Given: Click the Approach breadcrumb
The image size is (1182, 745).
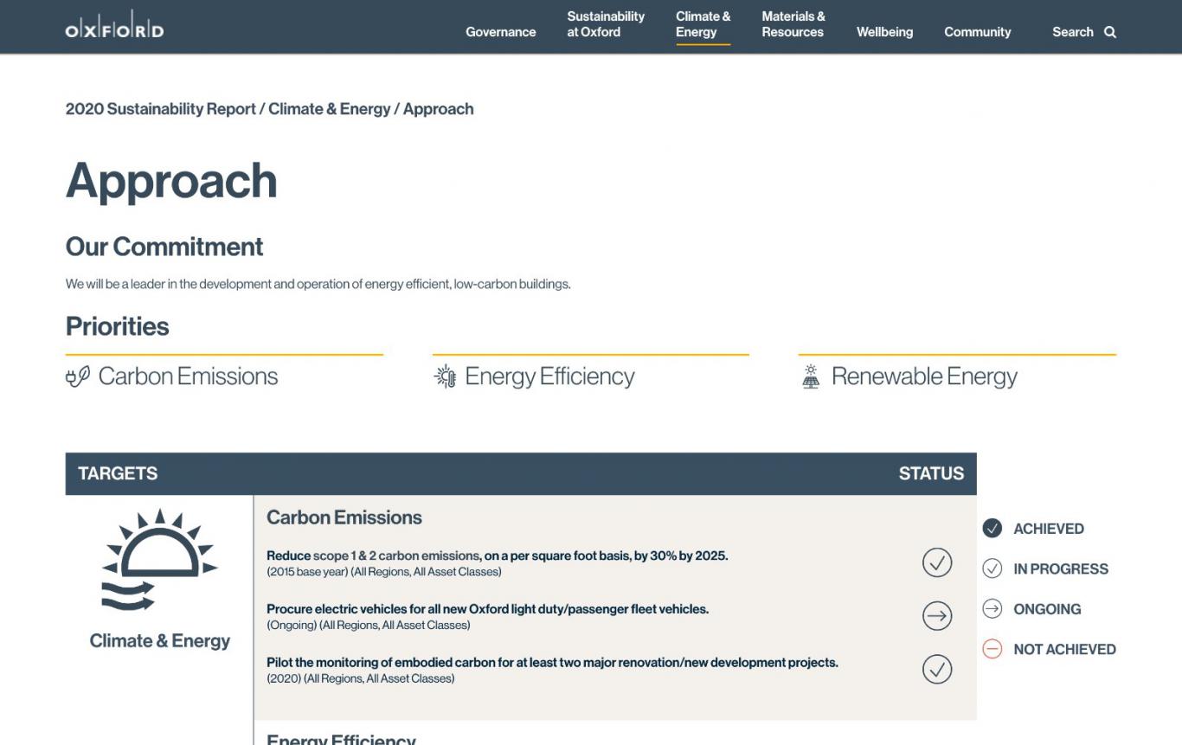Looking at the screenshot, I should [439, 109].
